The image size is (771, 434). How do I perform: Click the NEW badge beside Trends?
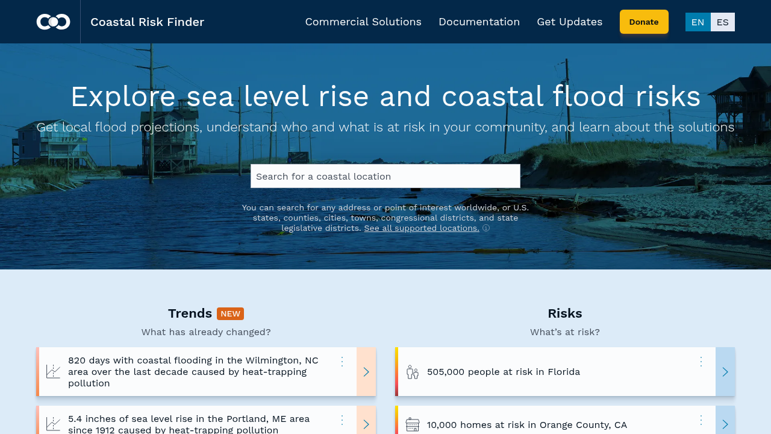(231, 313)
